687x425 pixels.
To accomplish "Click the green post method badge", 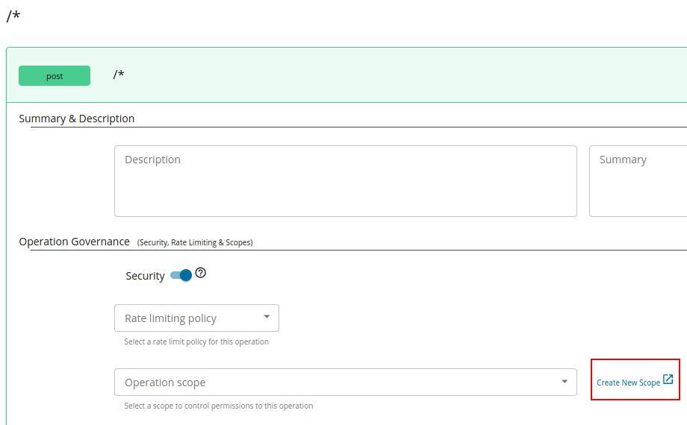I will pyautogui.click(x=55, y=75).
